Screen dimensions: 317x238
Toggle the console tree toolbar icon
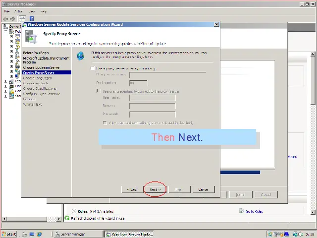pos(22,19)
